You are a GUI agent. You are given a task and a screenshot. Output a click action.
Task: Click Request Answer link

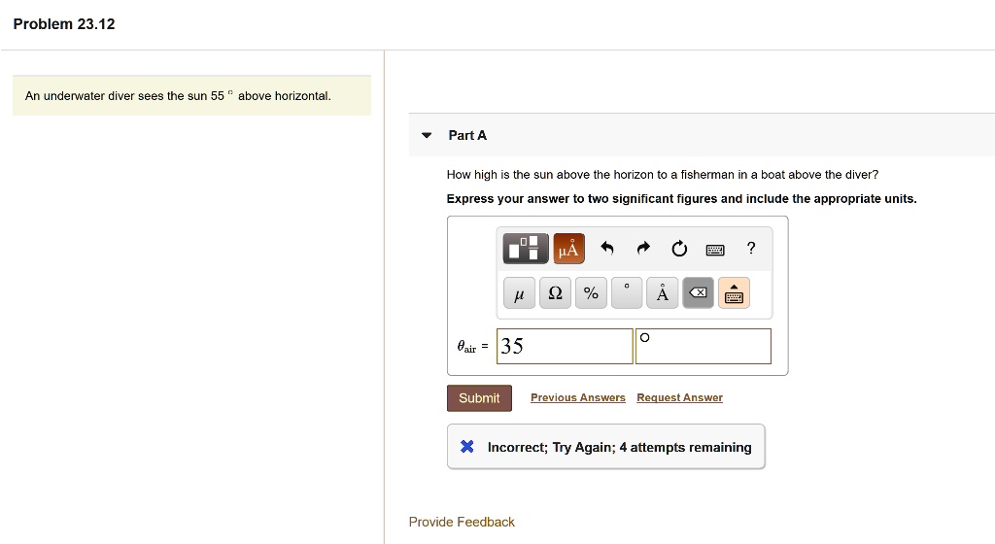[x=679, y=398]
